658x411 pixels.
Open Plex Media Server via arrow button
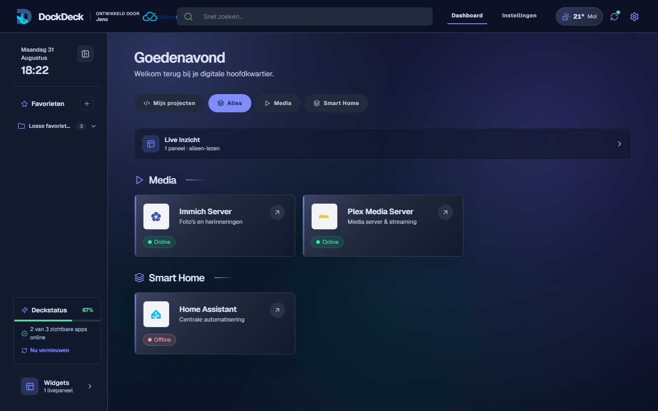[x=446, y=212]
